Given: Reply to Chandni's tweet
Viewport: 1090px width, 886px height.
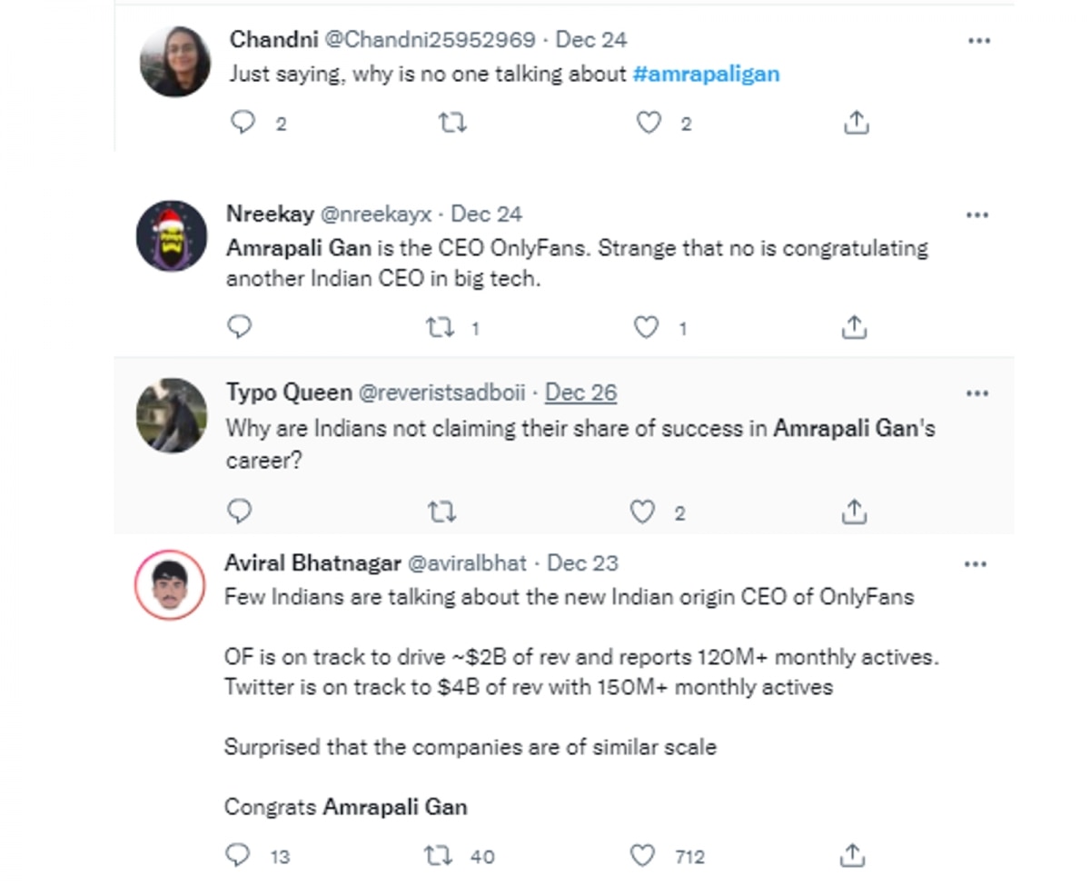Looking at the screenshot, I should click(243, 123).
